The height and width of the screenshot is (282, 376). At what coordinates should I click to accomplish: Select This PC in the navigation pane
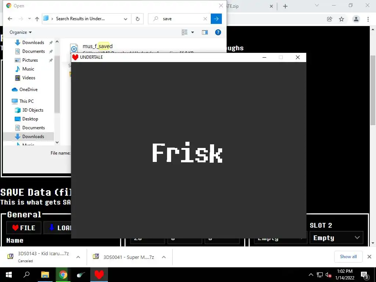pyautogui.click(x=26, y=101)
